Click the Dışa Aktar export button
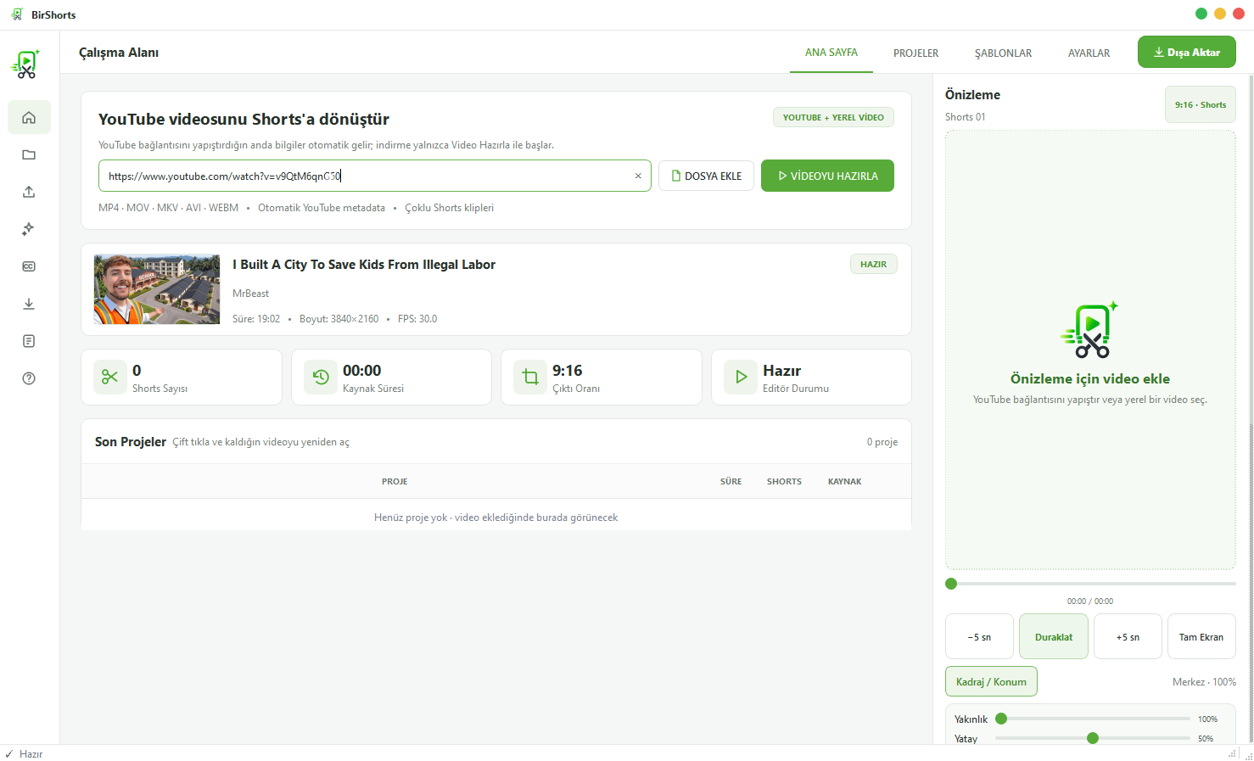The height and width of the screenshot is (761, 1254). coord(1186,52)
